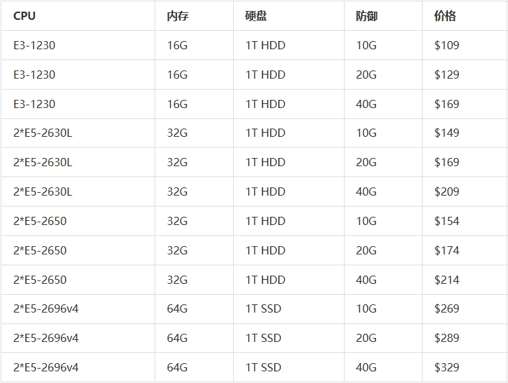508x383 pixels.
Task: Click the 防御 column header
Action: point(366,16)
